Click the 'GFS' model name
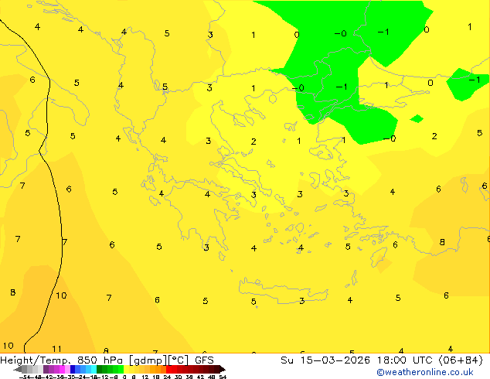 [204, 360]
